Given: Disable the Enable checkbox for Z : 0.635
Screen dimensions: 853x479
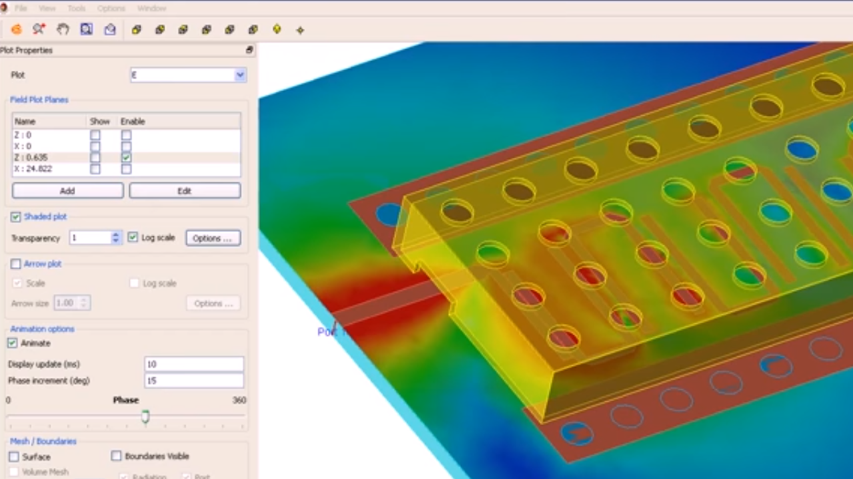Looking at the screenshot, I should [126, 158].
